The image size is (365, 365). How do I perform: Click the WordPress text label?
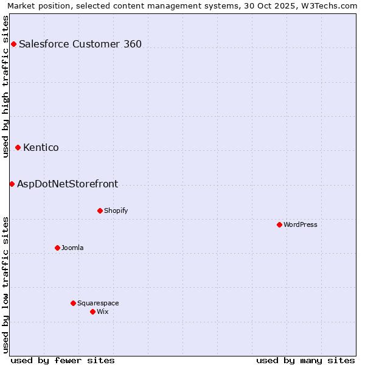tap(301, 224)
